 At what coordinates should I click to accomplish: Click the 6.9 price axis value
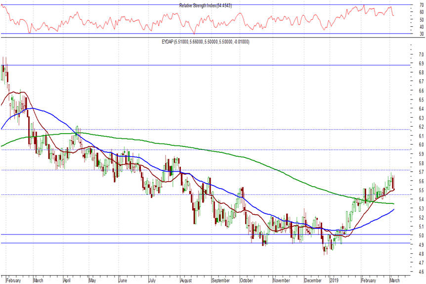coord(421,63)
